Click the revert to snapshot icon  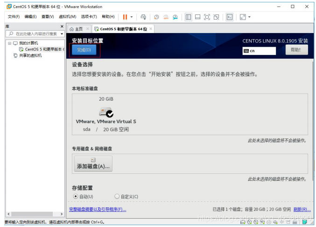[x=166, y=17]
